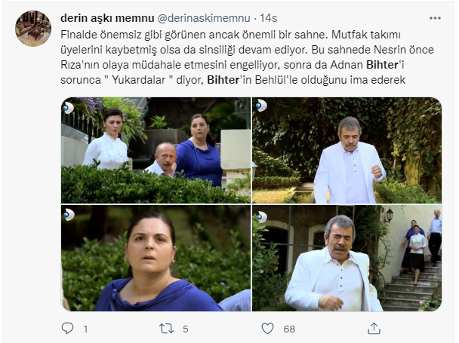View the top-left photo with three staff members
This screenshot has width=459, height=343.
[x=156, y=150]
